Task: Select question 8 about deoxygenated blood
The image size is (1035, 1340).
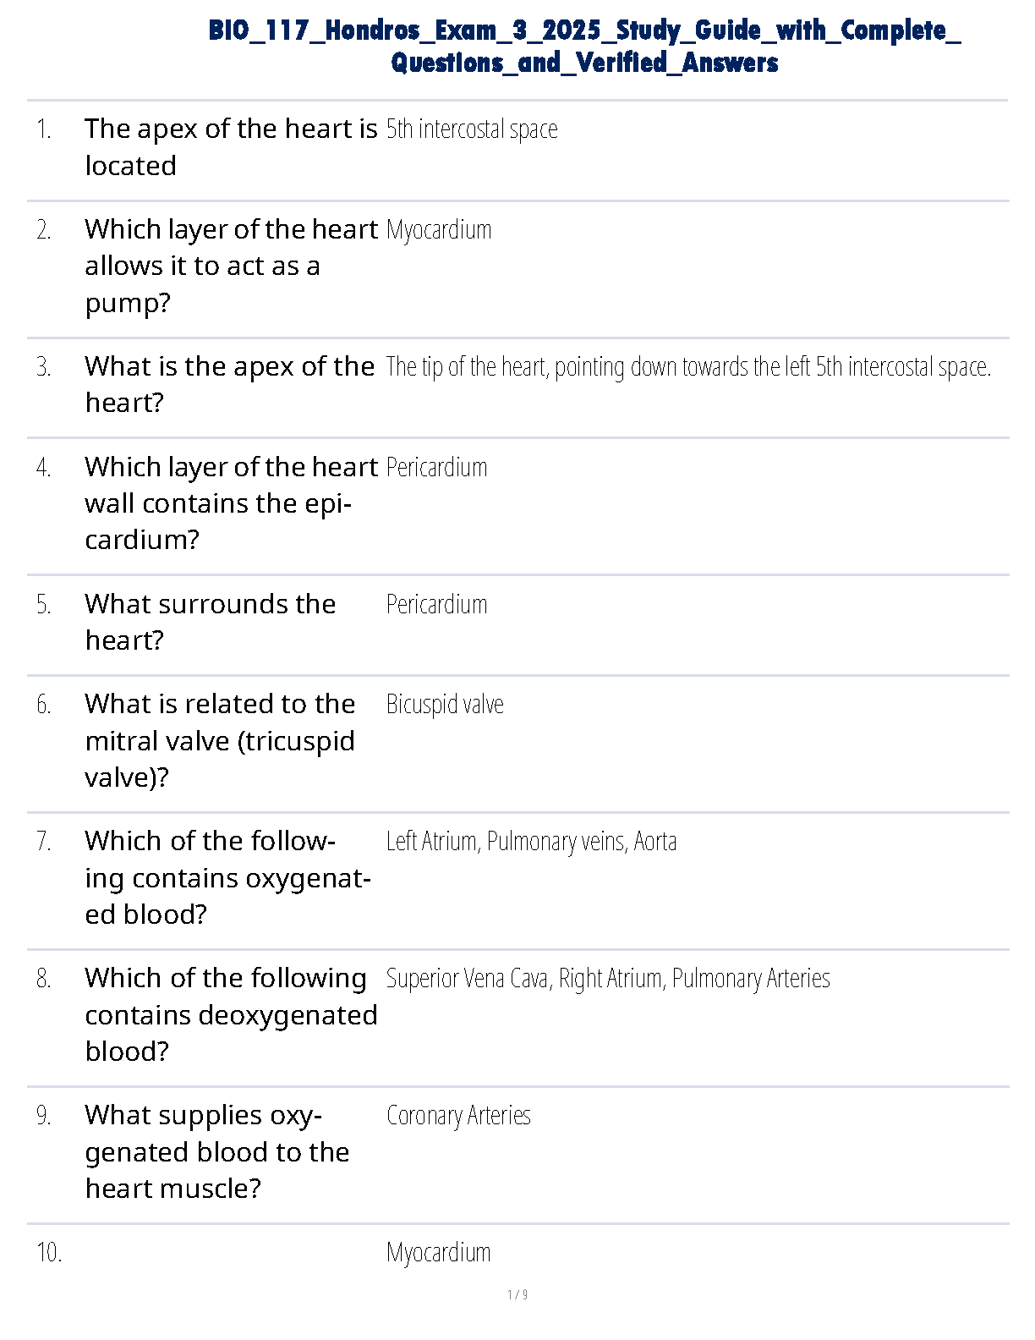Action: [230, 1014]
